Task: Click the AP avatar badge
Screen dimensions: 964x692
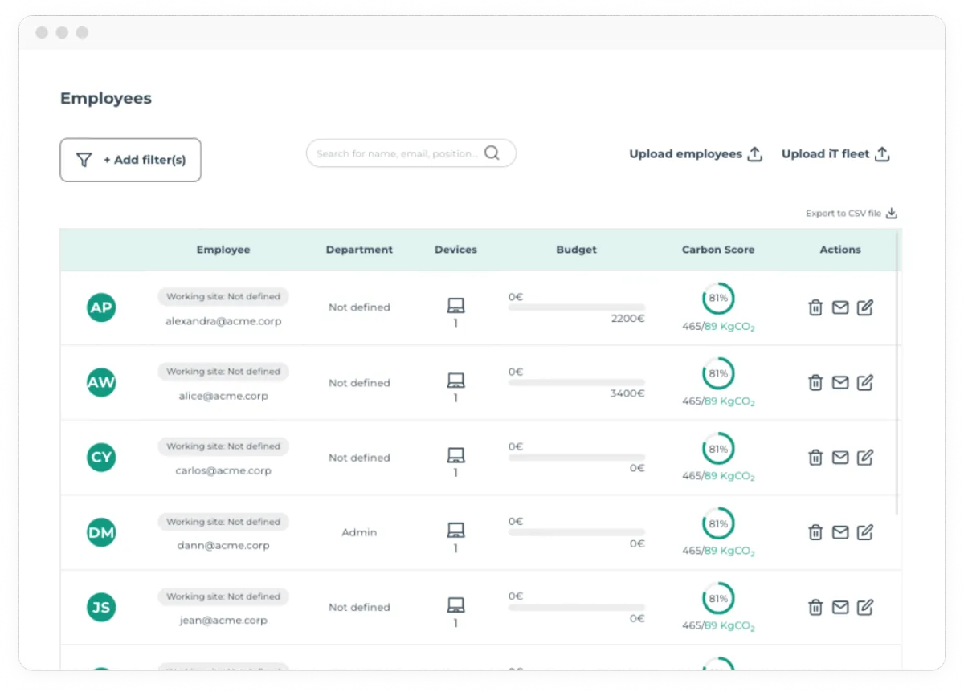Action: [x=101, y=307]
